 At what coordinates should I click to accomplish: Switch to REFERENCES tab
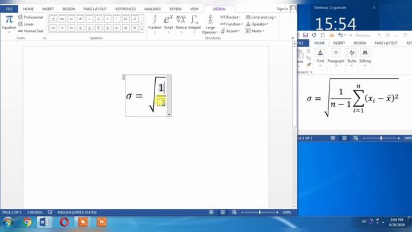(126, 9)
